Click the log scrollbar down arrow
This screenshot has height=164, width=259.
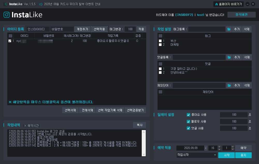tap(144, 154)
